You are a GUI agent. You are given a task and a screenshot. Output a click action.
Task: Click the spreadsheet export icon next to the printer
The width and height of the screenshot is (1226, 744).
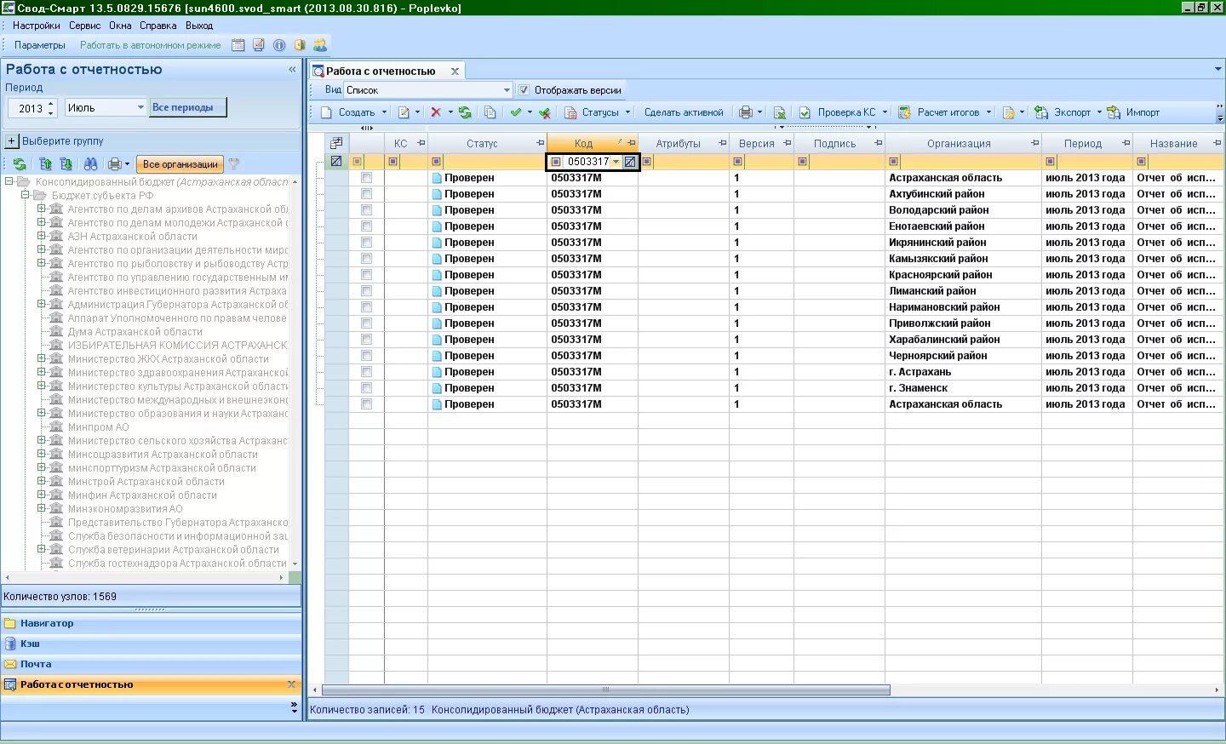[779, 112]
